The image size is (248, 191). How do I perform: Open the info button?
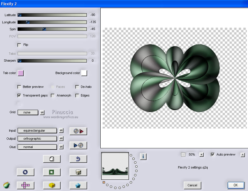[x=143, y=156]
